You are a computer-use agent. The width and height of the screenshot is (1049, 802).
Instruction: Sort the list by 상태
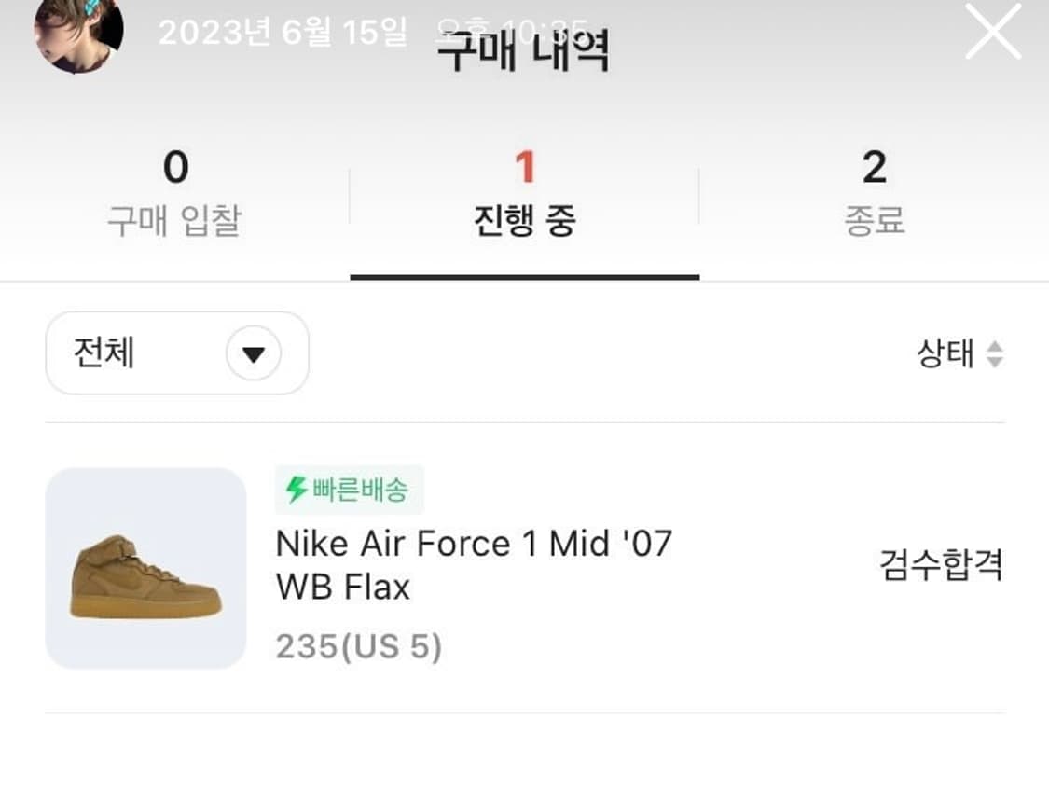(945, 354)
